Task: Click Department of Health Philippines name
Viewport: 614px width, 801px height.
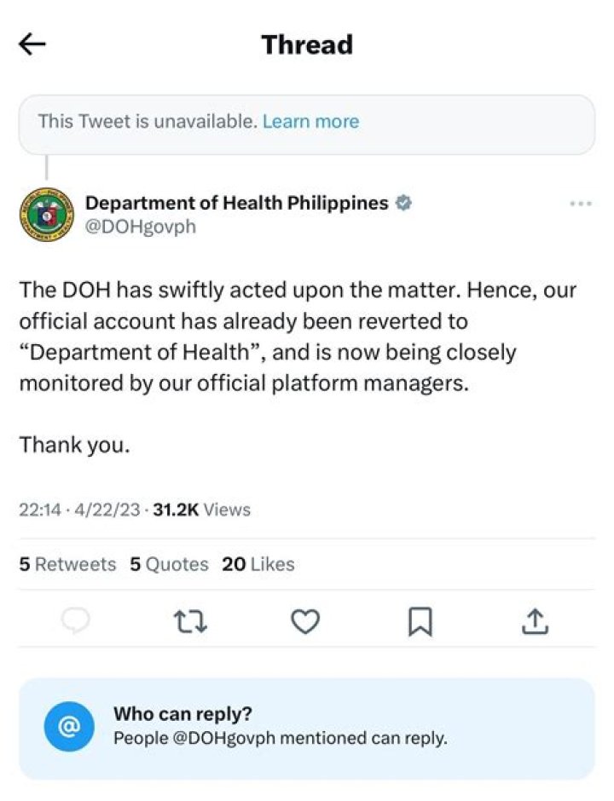Action: (x=237, y=203)
